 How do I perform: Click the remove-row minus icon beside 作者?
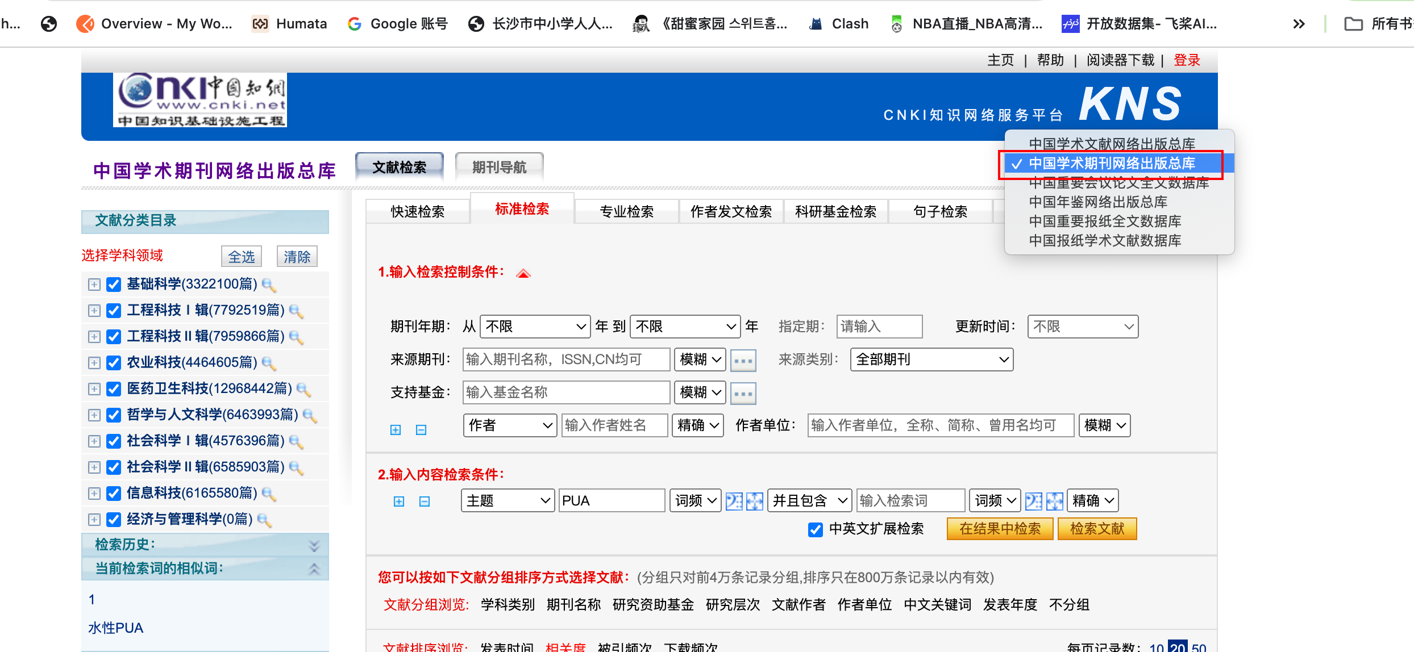tap(421, 430)
